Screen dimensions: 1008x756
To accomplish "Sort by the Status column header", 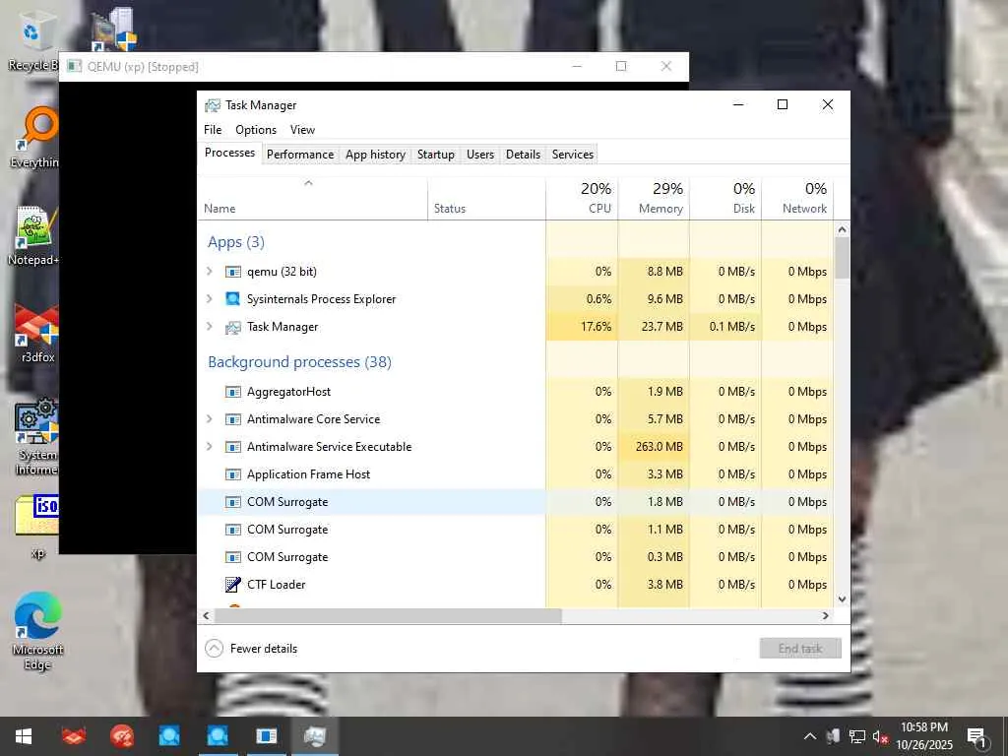I will 486,199.
